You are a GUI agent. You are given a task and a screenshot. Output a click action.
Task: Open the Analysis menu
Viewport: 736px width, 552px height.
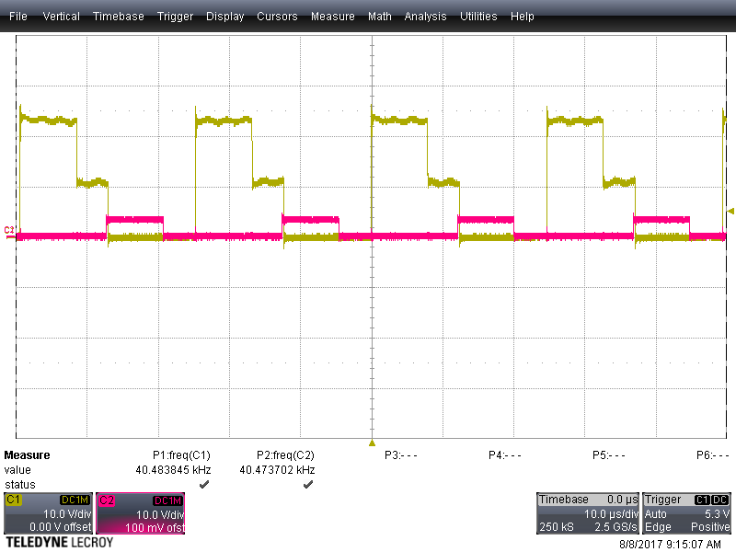[x=425, y=17]
